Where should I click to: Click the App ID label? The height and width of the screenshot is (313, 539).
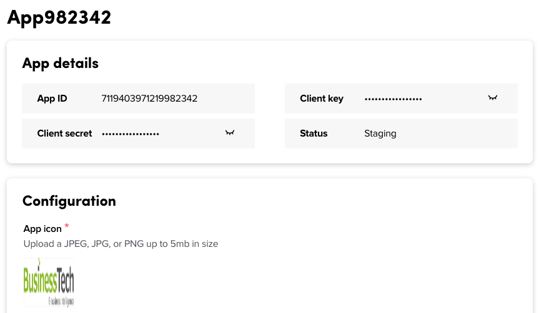tap(52, 99)
